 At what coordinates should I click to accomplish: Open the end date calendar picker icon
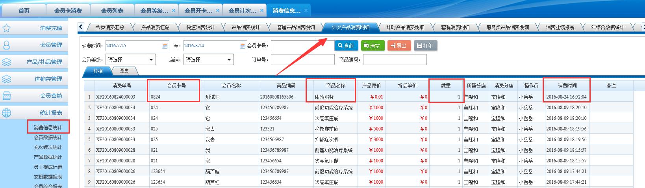(x=243, y=46)
